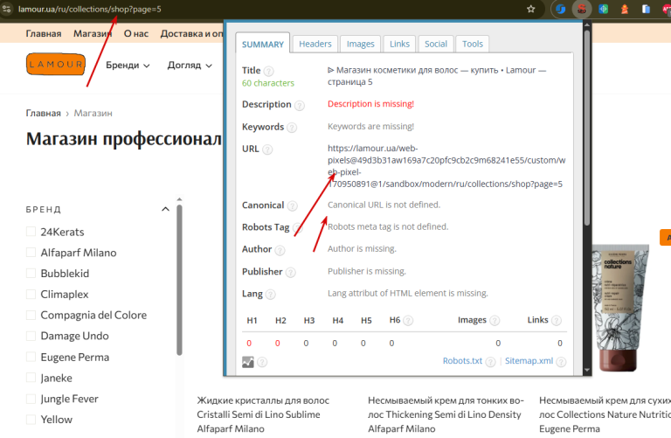The image size is (671, 438).
Task: Click the chart icon in summary footer
Action: tap(248, 362)
